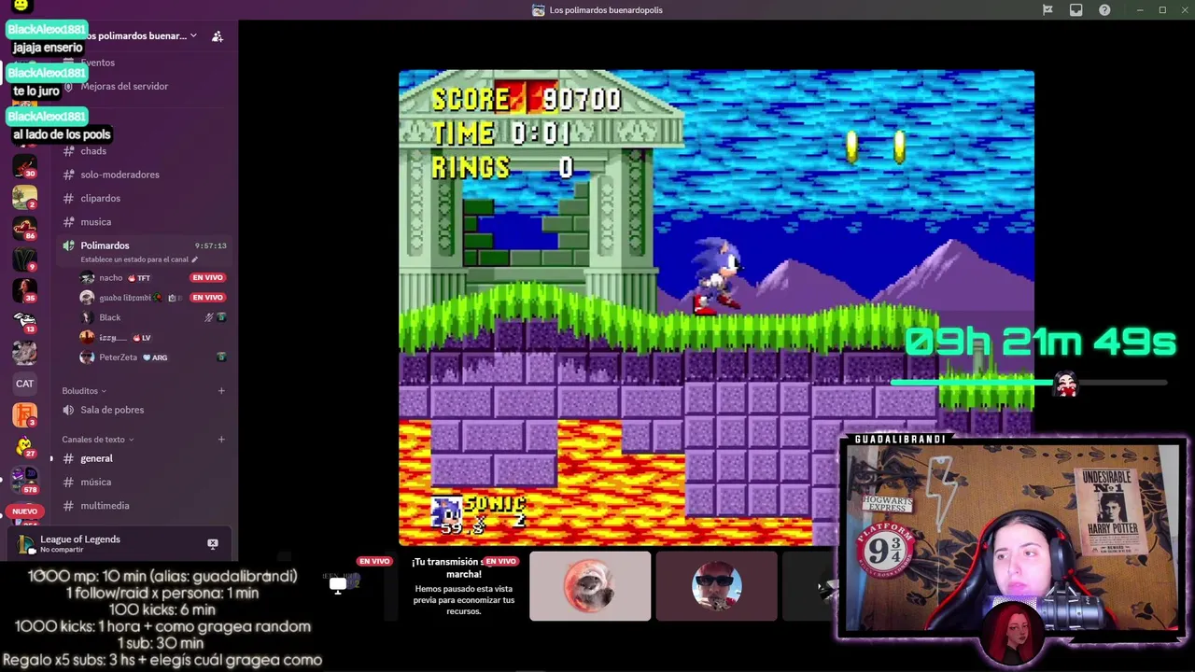Select the Polimardos voice channel
Image resolution: width=1195 pixels, height=672 pixels.
(105, 245)
